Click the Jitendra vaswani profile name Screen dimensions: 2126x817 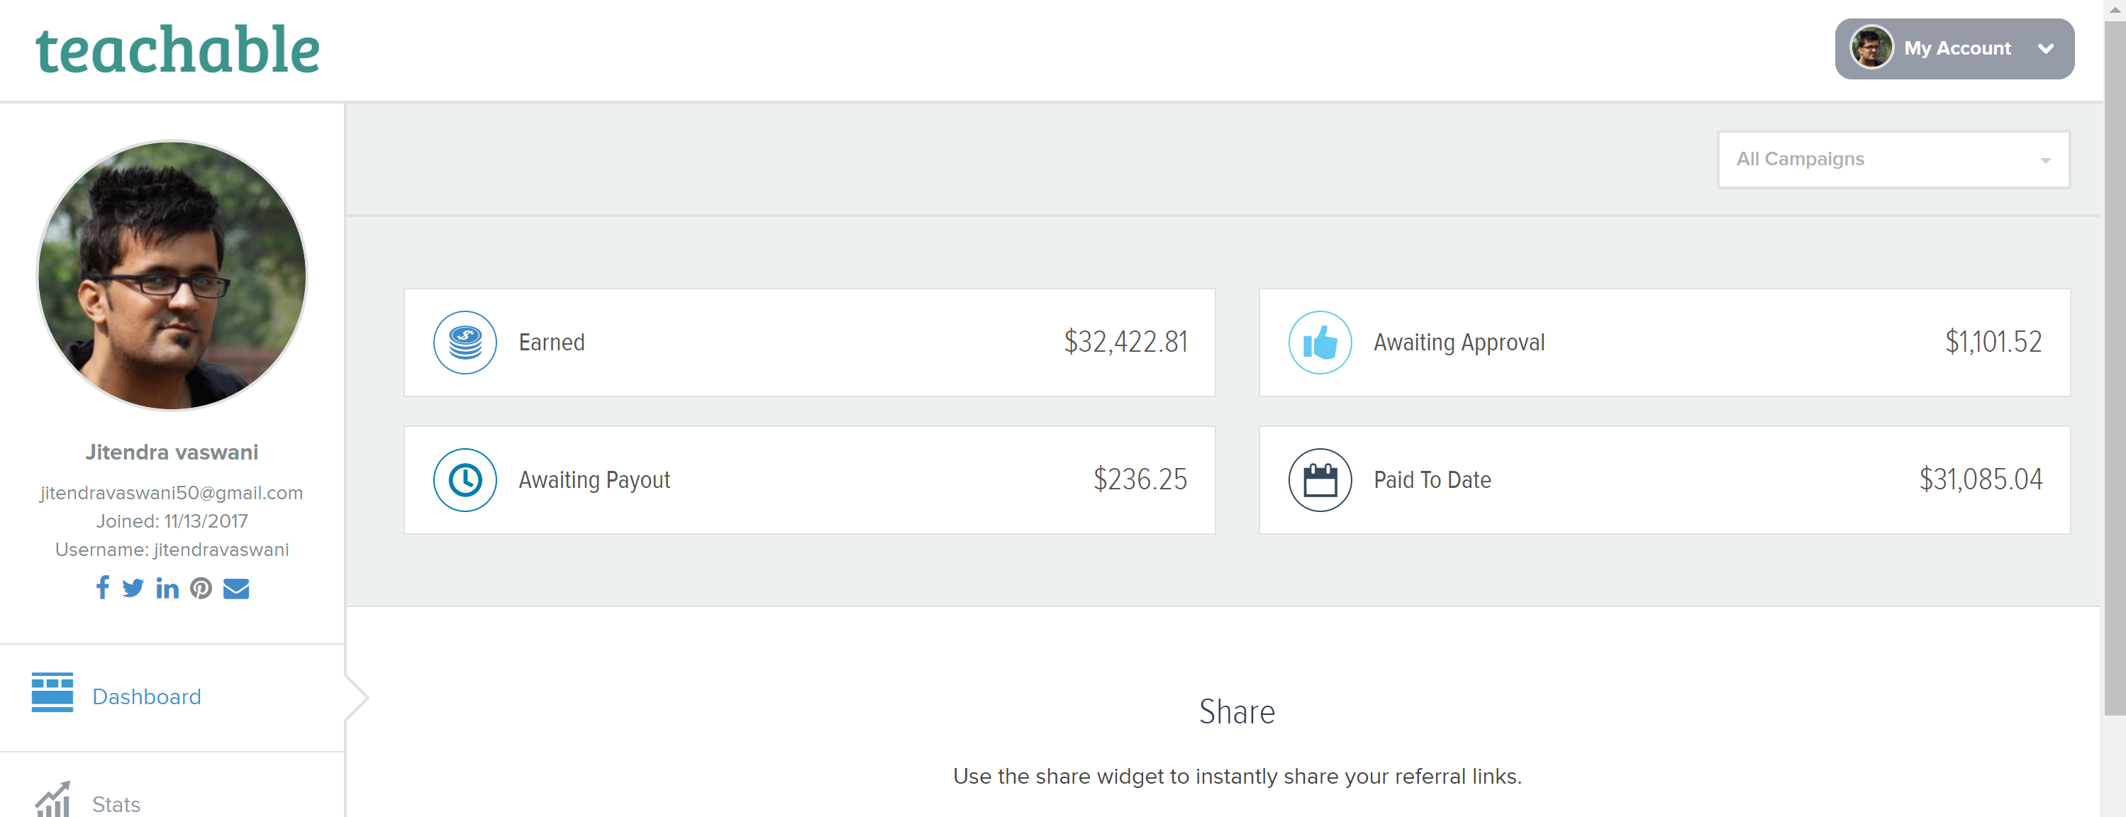click(x=172, y=452)
